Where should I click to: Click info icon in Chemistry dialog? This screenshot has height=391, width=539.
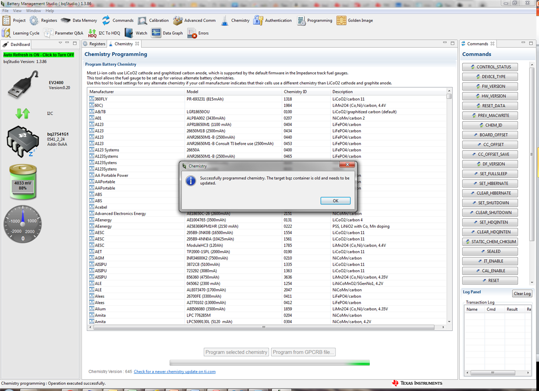coord(191,180)
